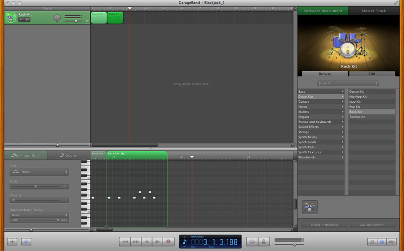Switch editor to Piano Roll view

click(26, 155)
